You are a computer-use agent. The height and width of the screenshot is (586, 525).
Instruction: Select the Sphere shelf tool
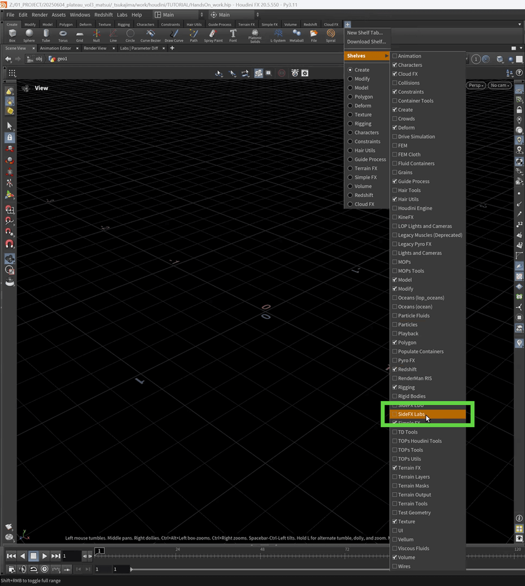pyautogui.click(x=29, y=35)
